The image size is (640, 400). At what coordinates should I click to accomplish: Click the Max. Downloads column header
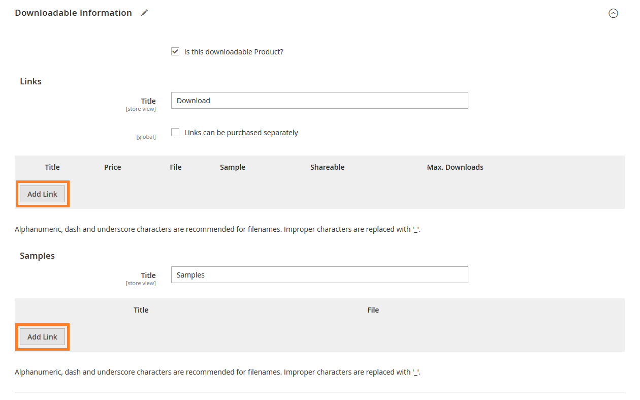coord(455,167)
